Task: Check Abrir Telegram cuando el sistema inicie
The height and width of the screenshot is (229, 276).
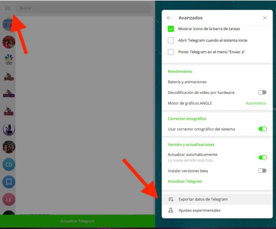Action: click(x=171, y=41)
